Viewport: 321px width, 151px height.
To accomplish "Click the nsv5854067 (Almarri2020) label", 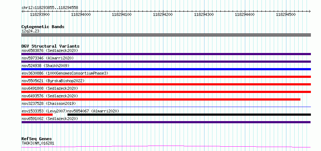I will pyautogui.click(x=93, y=111).
